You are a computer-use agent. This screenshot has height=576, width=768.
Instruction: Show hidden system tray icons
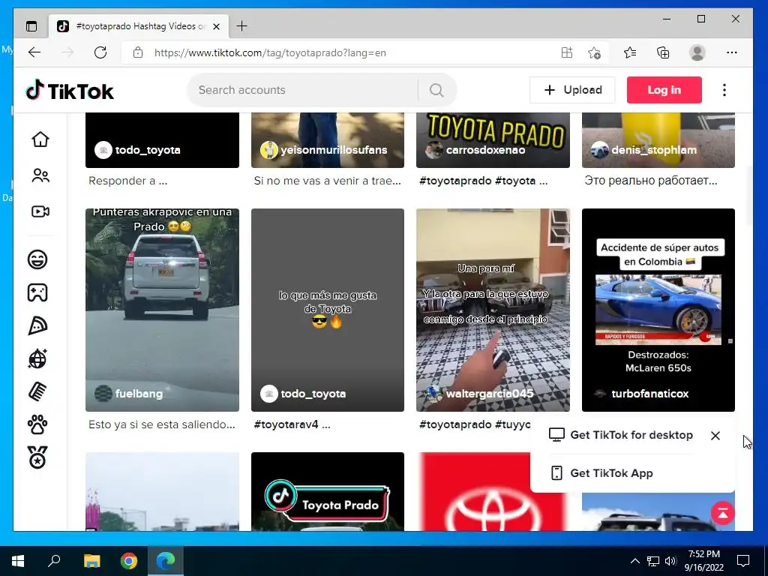pyautogui.click(x=634, y=561)
